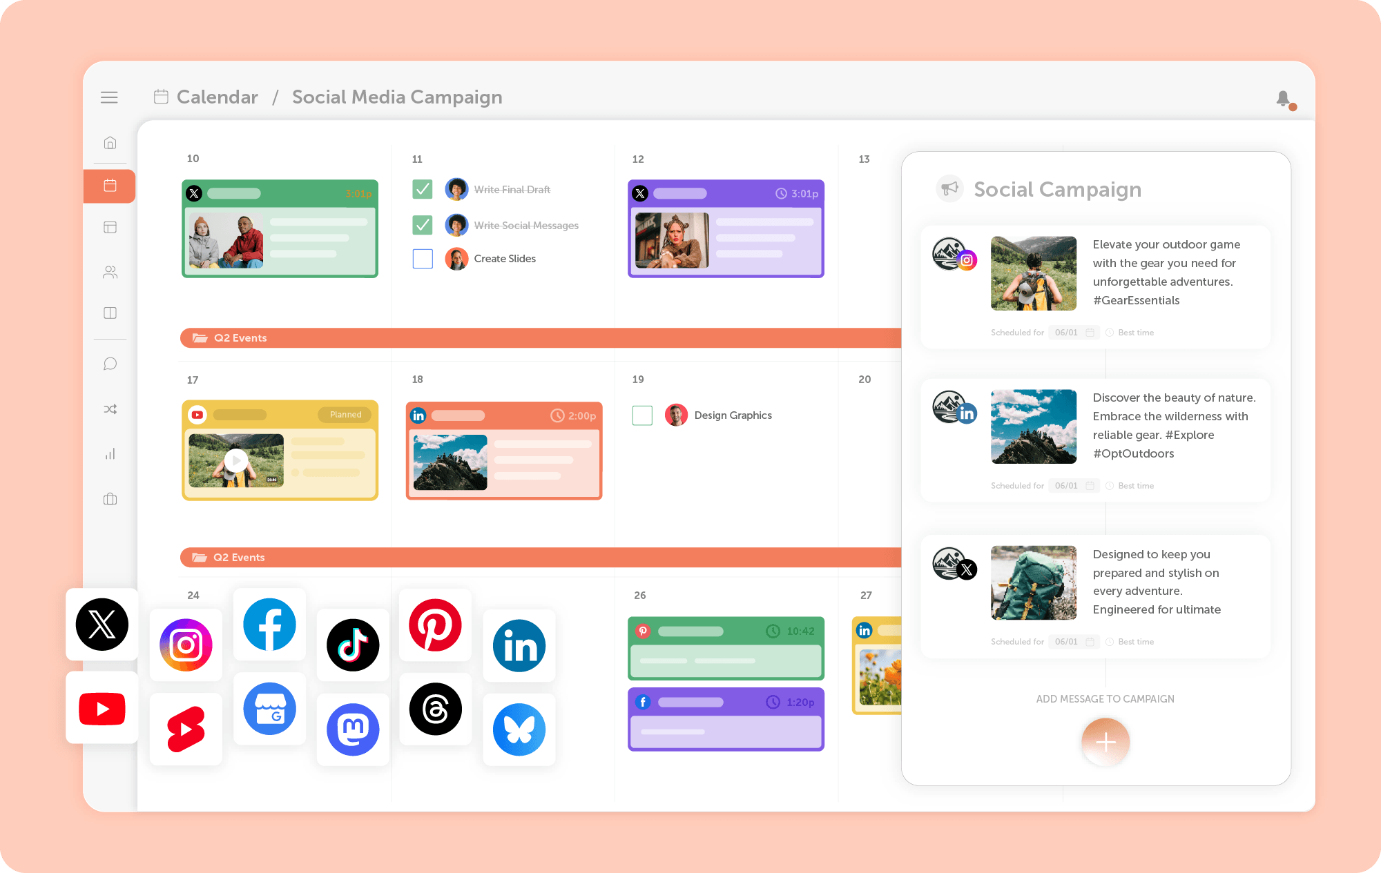The height and width of the screenshot is (873, 1381).
Task: Click ADD MESSAGE TO CAMPAIGN label
Action: 1105,699
